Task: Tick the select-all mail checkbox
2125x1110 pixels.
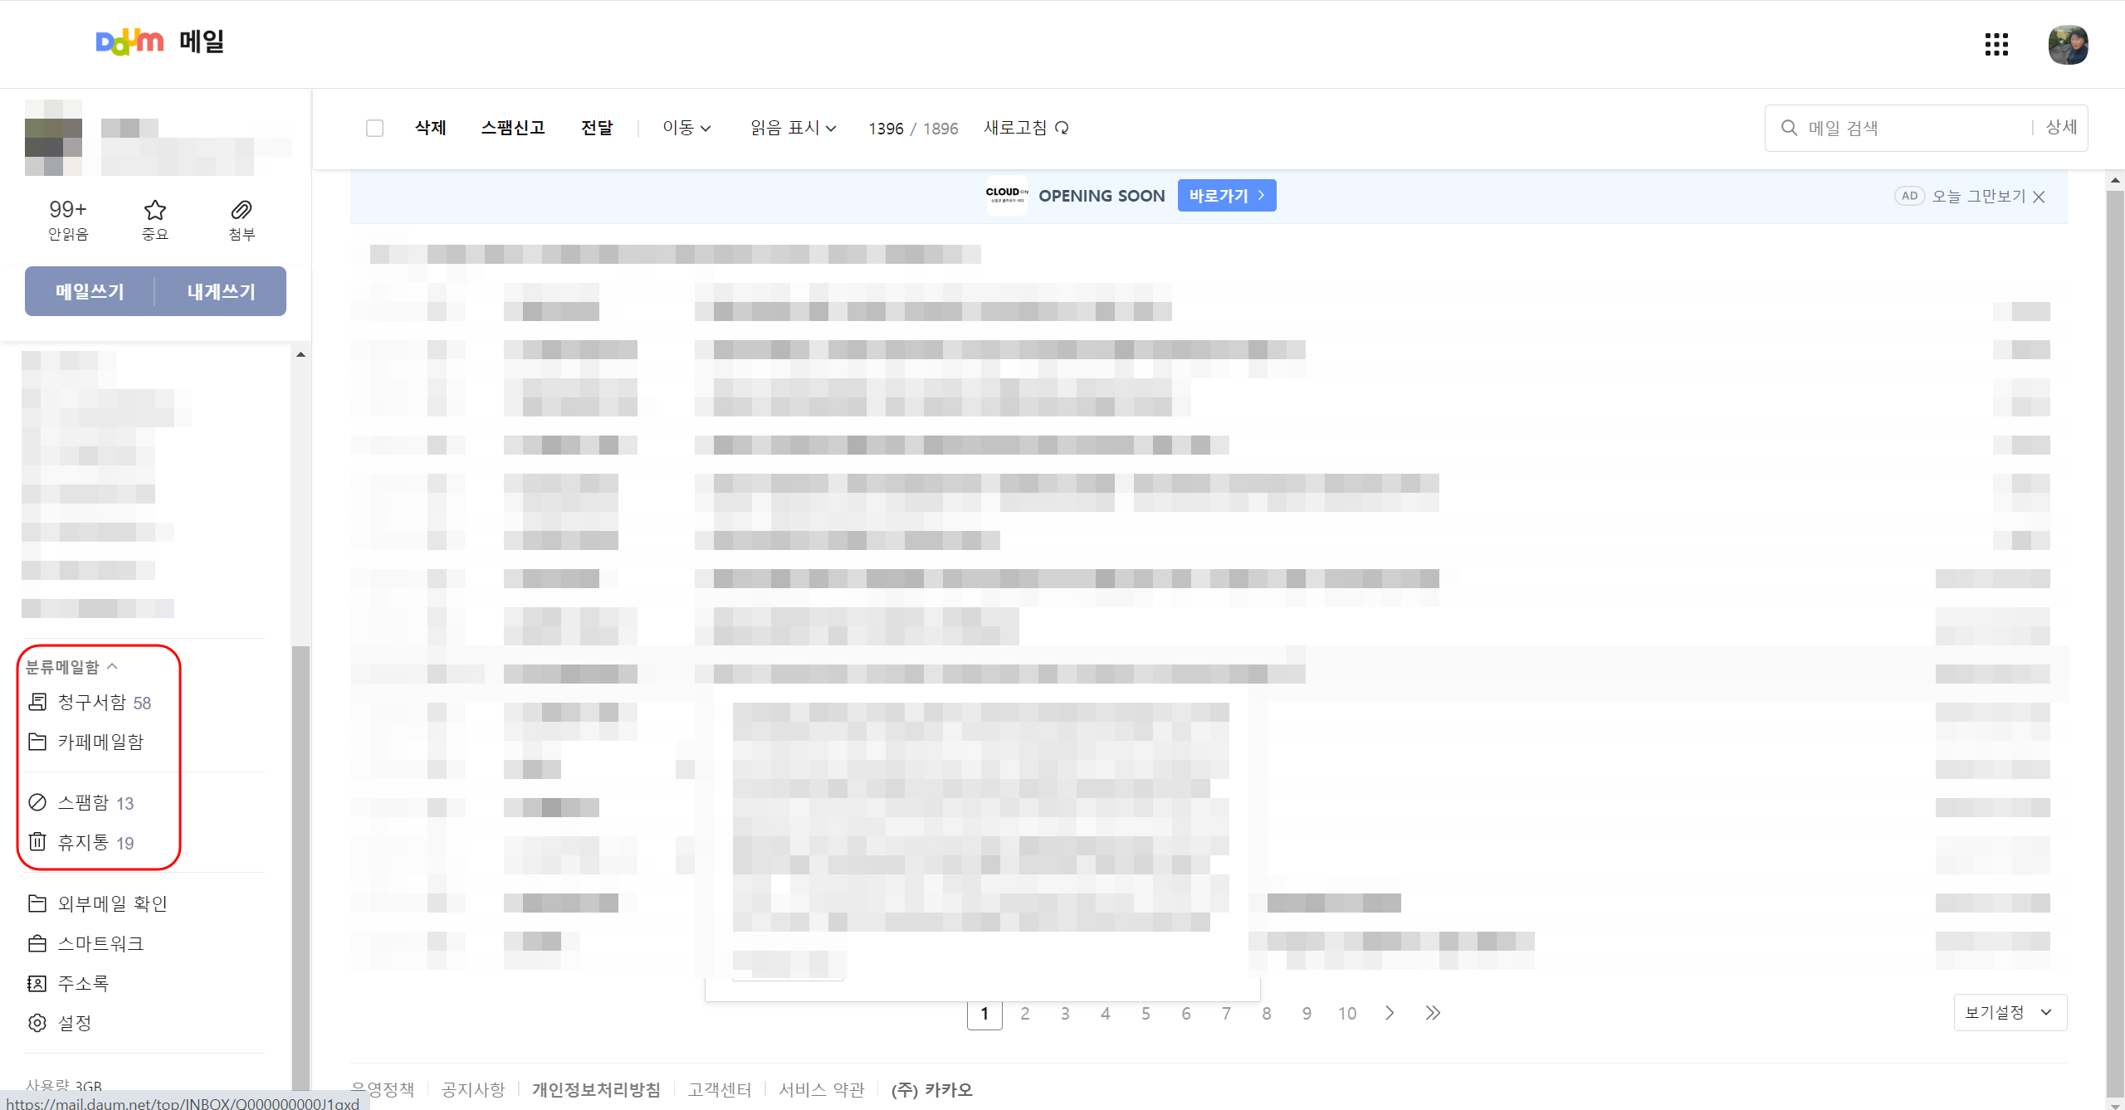Action: pos(374,128)
